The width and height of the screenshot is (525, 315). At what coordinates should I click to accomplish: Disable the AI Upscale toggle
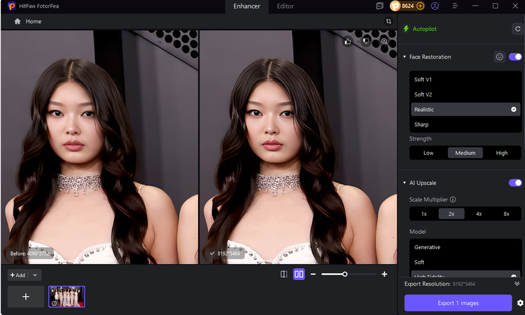(x=515, y=183)
